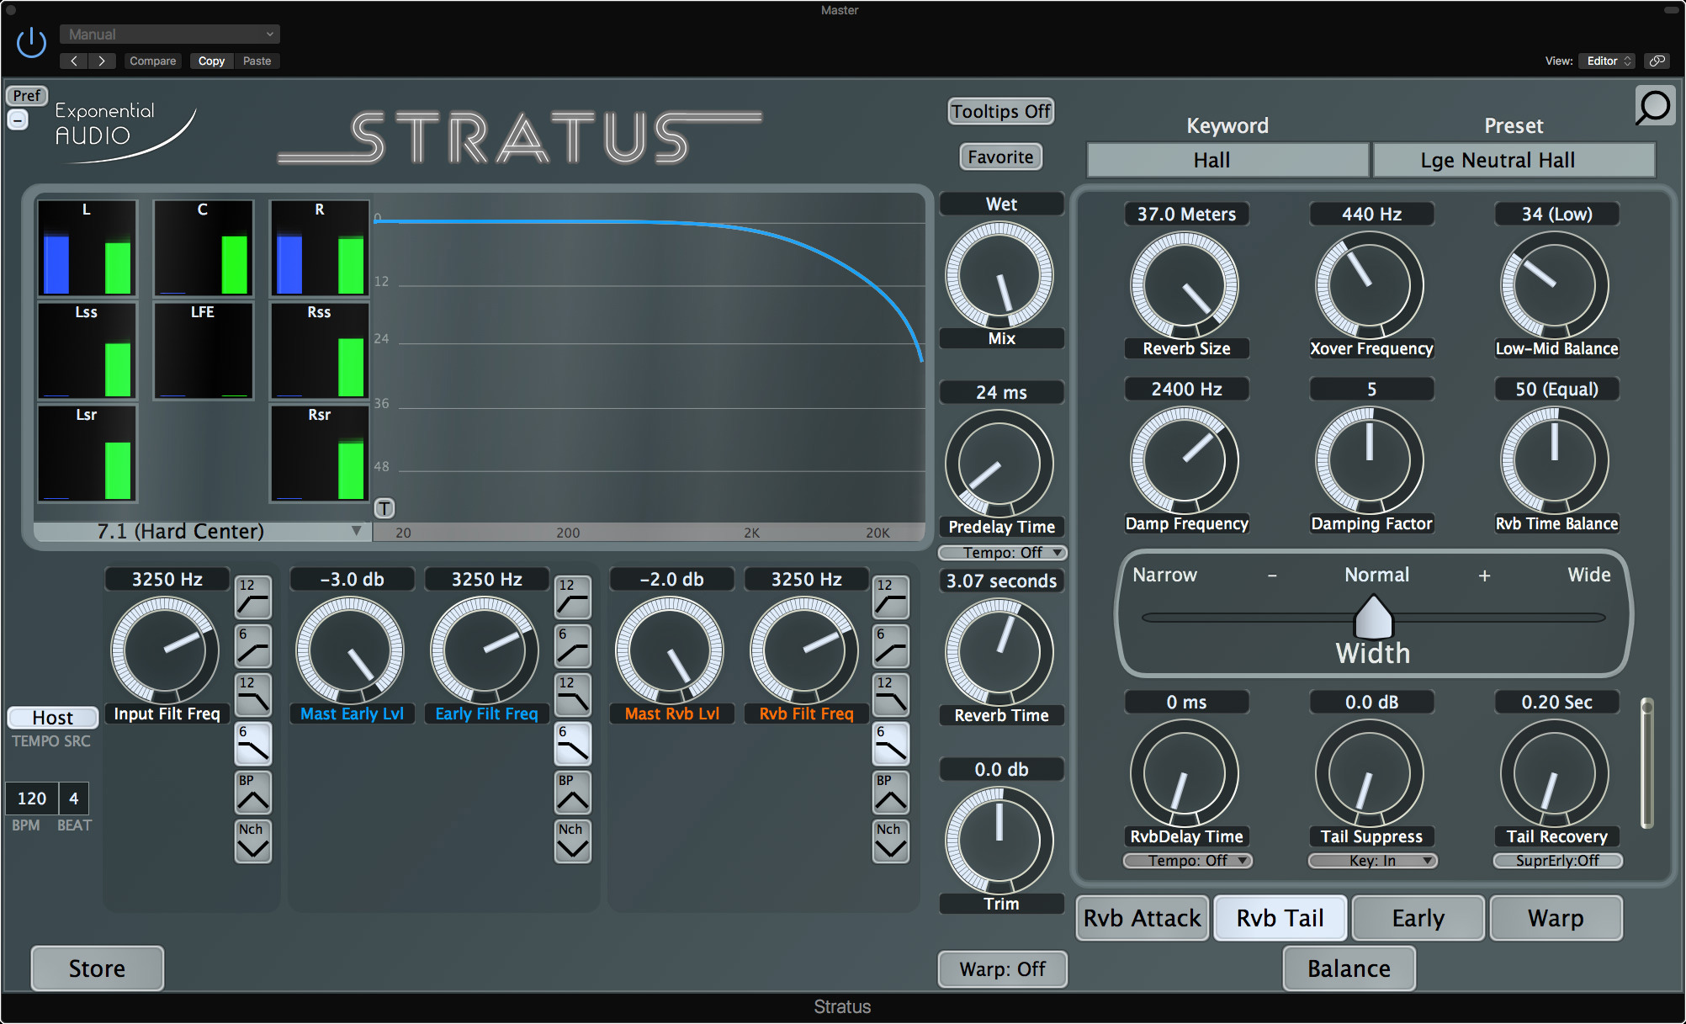
Task: Select the Rvb Attack tab
Action: pos(1142,918)
